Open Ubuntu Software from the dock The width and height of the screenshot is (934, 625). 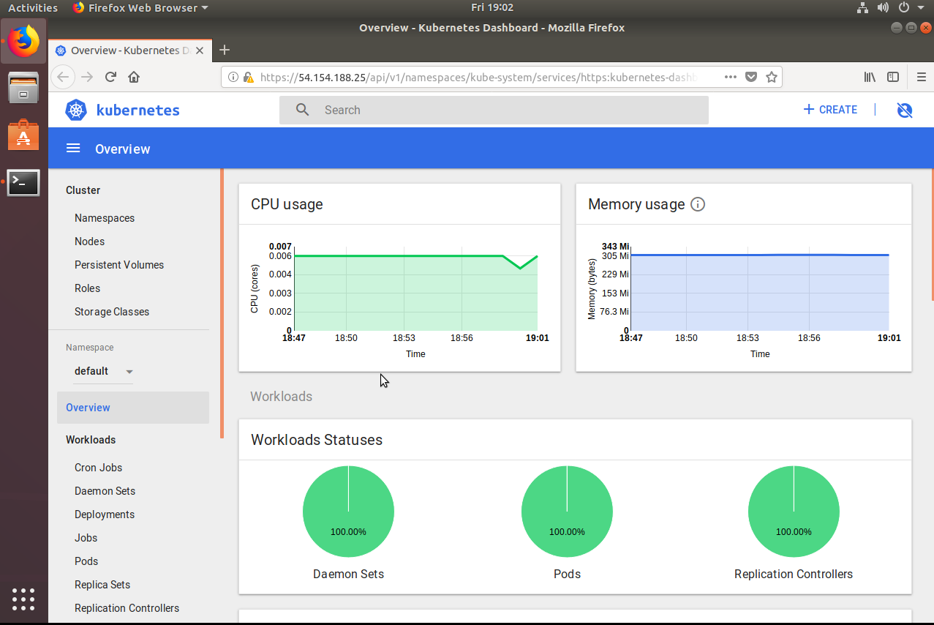[x=23, y=135]
